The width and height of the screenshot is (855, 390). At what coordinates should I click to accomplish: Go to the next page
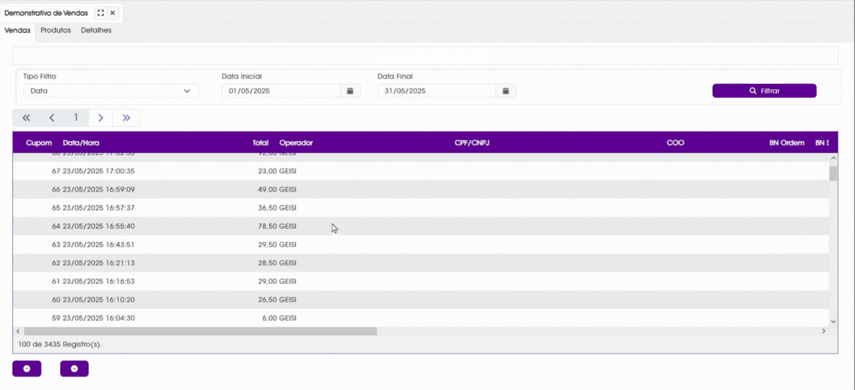click(101, 118)
